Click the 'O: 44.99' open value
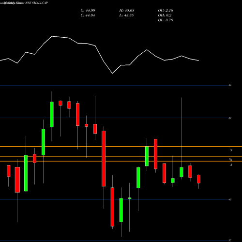 (88, 11)
